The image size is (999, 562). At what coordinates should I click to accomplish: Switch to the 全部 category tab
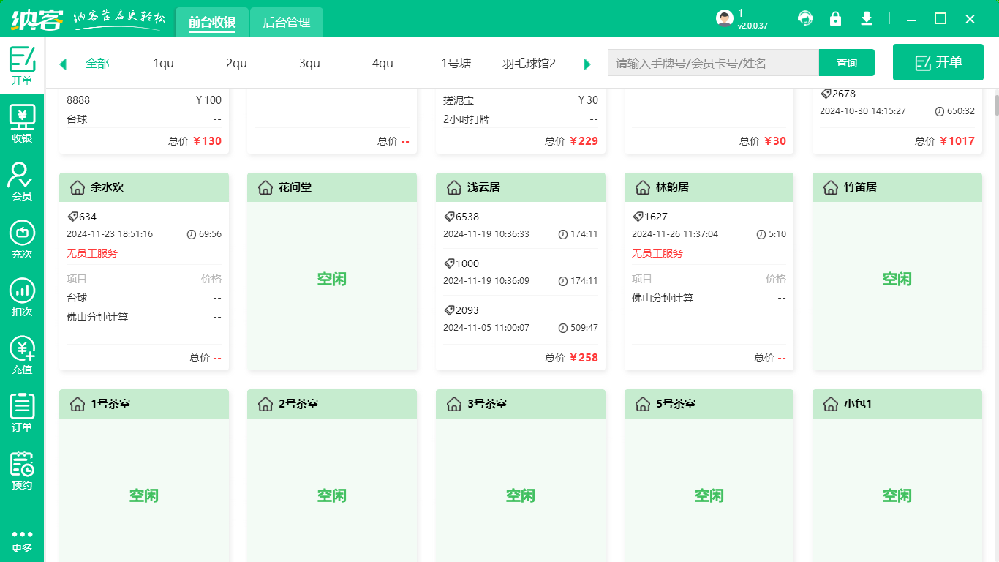click(97, 64)
